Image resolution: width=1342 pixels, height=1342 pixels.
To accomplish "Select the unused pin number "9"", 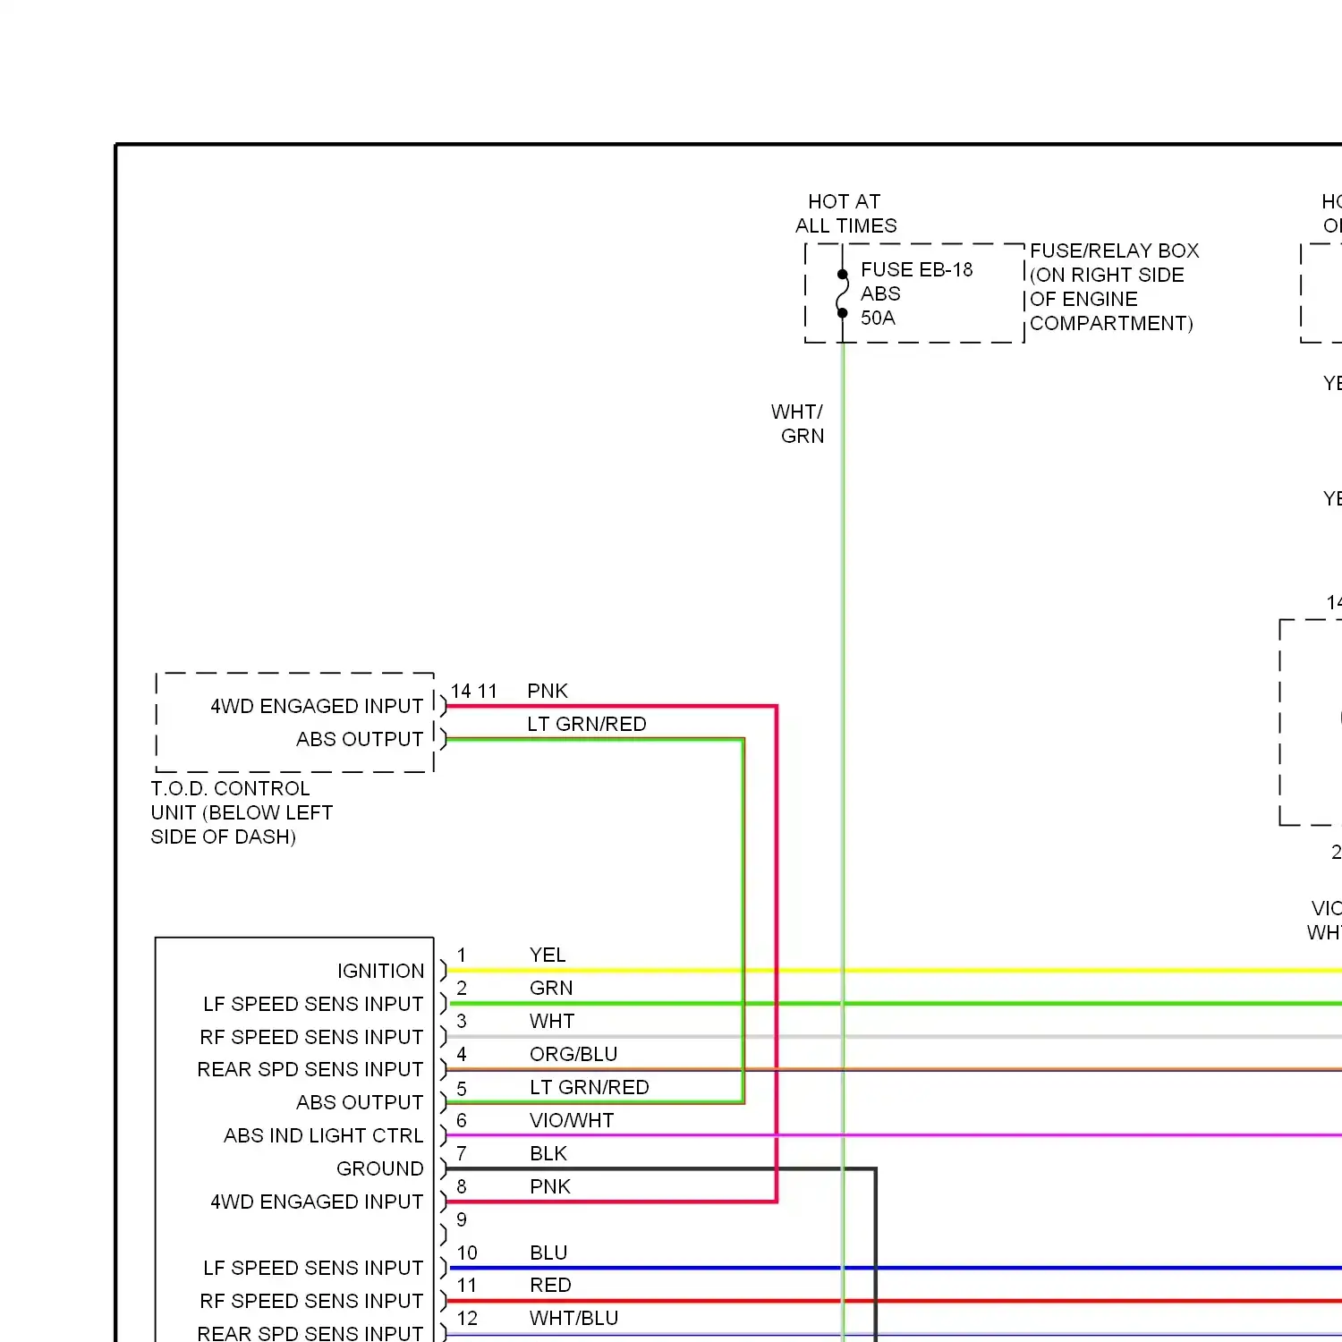I will [x=462, y=1219].
